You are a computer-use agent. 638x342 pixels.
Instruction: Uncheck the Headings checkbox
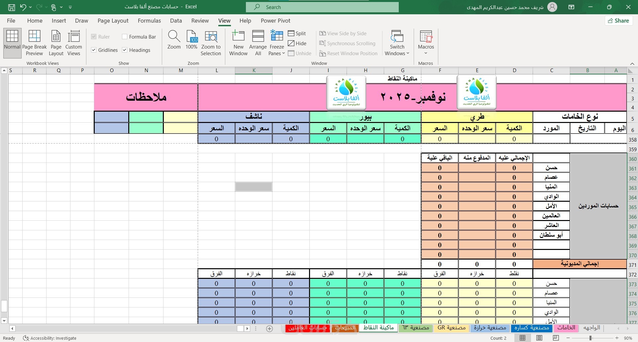(x=125, y=50)
